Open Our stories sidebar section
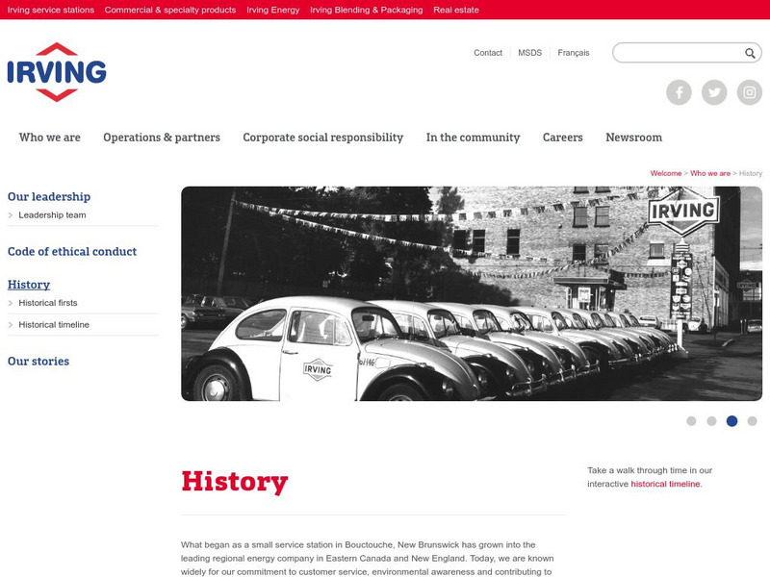 (38, 362)
